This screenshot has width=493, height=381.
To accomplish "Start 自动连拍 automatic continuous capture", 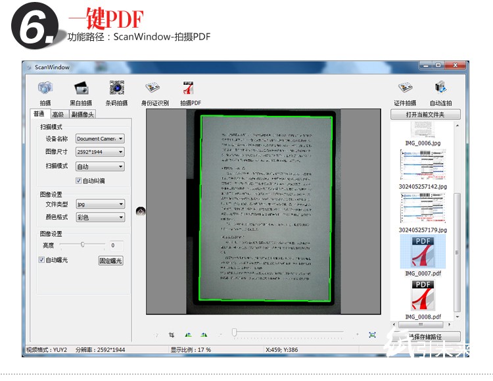I will click(440, 88).
